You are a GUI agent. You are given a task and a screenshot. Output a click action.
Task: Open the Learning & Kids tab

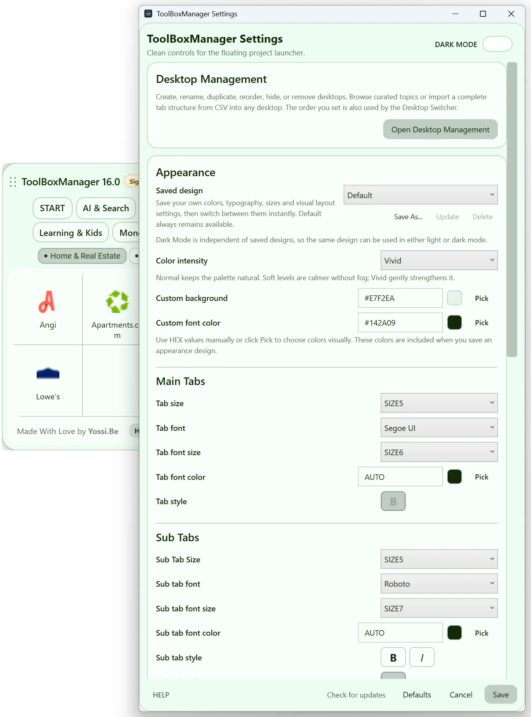[71, 233]
